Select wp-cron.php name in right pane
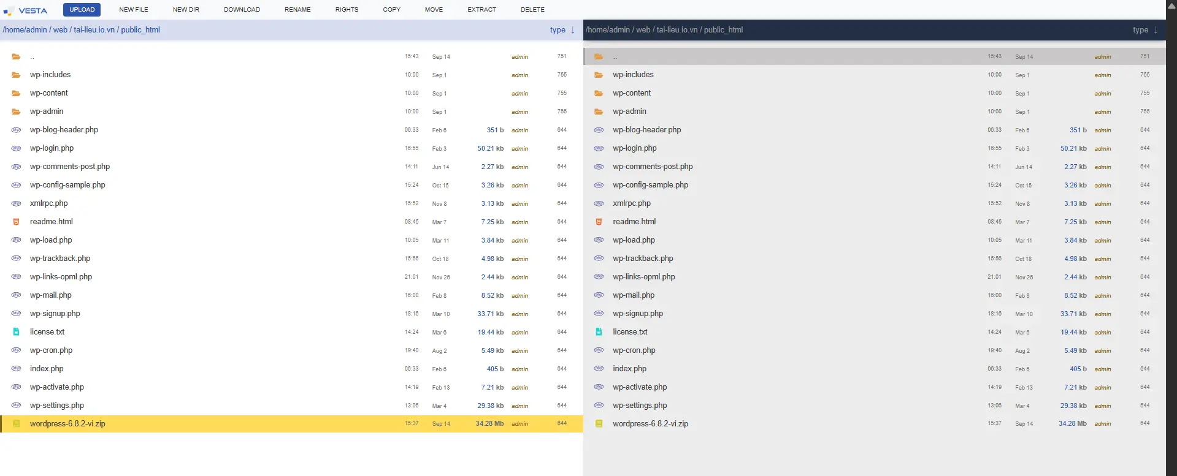This screenshot has width=1177, height=476. pyautogui.click(x=634, y=350)
